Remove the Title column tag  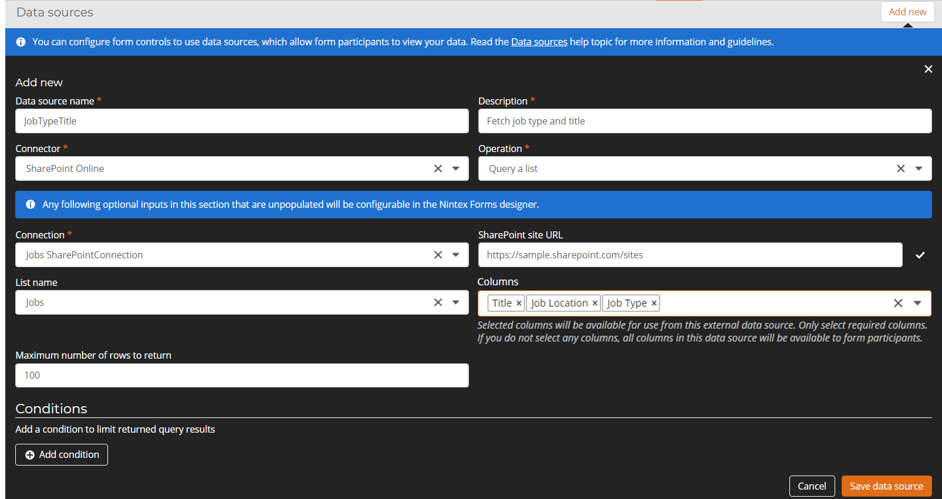pyautogui.click(x=519, y=303)
